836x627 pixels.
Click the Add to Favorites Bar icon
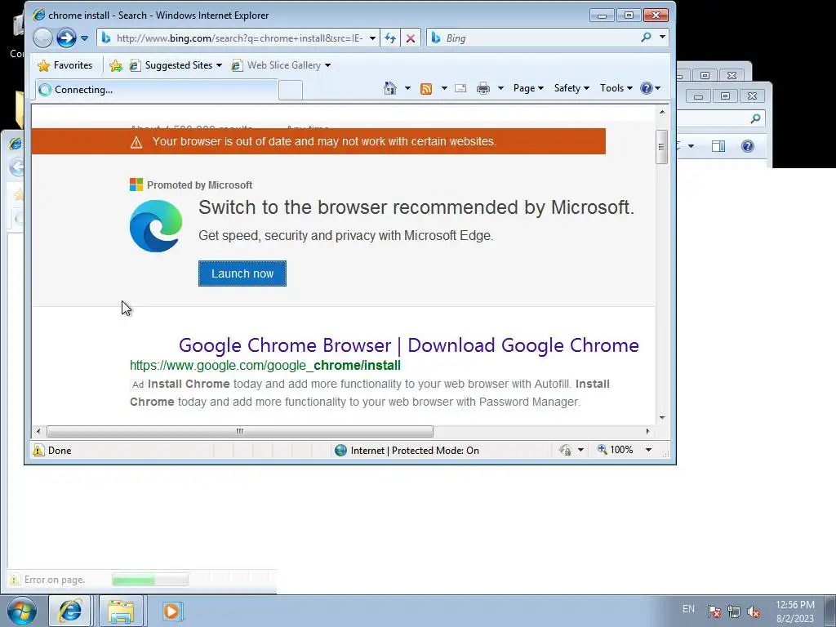(116, 65)
